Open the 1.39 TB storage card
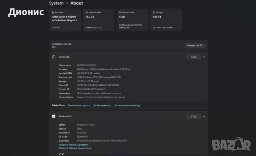Screen dimensions: 256x156 point(166,20)
